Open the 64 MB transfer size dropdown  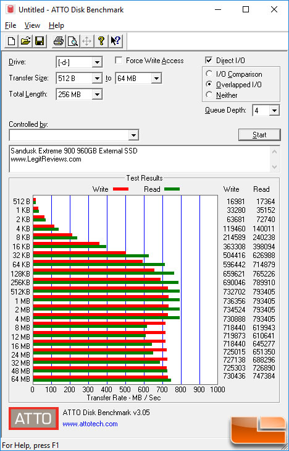tap(156, 78)
